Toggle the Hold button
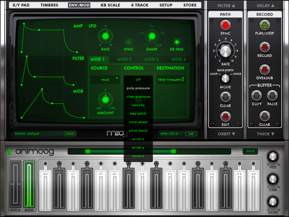This screenshot has height=217, width=289. click(250, 151)
